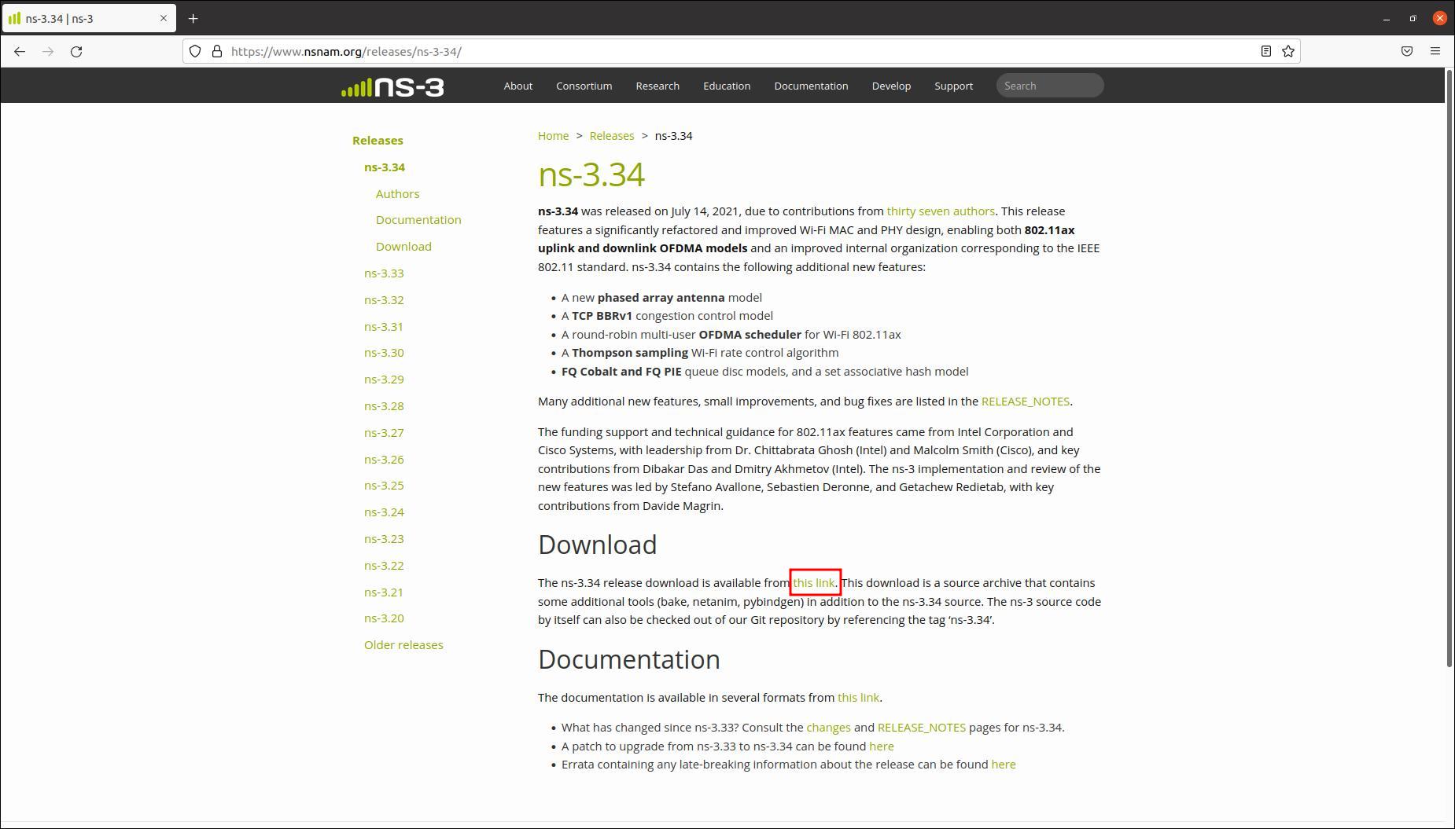The width and height of the screenshot is (1455, 829).
Task: Click the Download section heading
Action: pyautogui.click(x=597, y=545)
